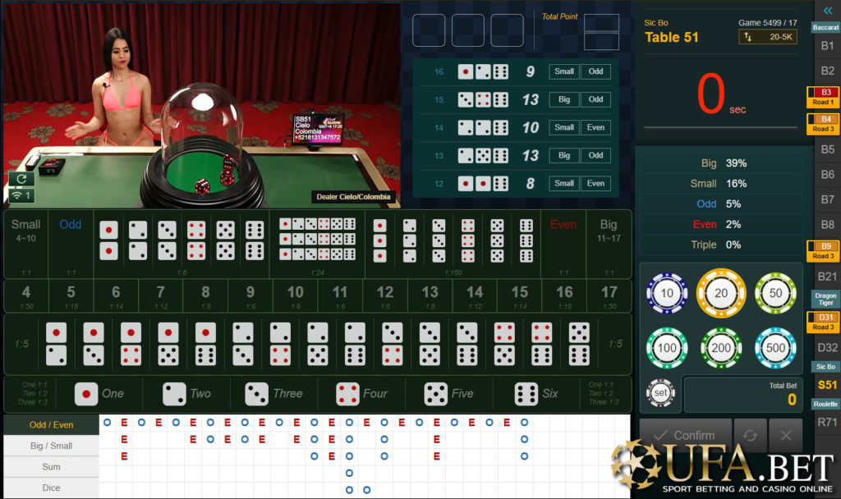Bet on the Odd field
Image resolution: width=841 pixels, height=499 pixels.
[71, 244]
